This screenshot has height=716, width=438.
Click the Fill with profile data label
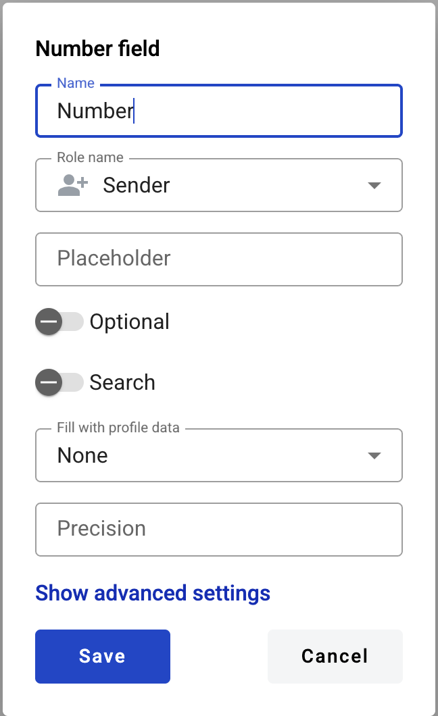(116, 427)
